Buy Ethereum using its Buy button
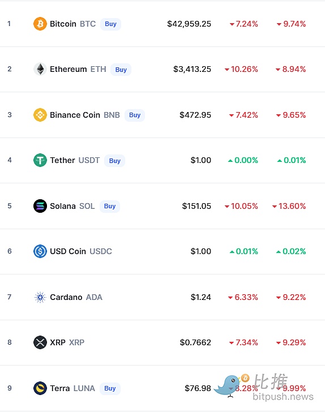This screenshot has width=325, height=412. (121, 70)
